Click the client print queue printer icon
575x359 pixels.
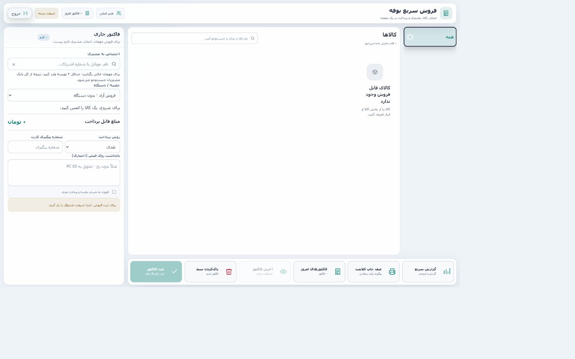click(x=392, y=271)
